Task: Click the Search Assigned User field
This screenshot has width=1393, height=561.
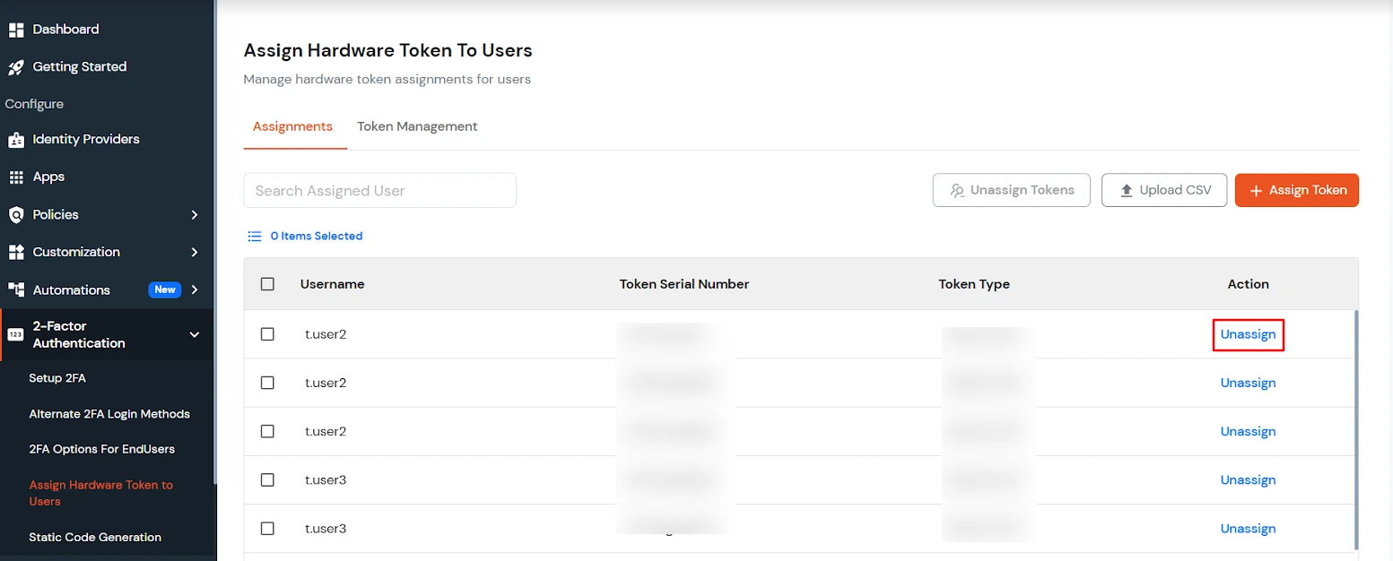Action: [x=379, y=190]
